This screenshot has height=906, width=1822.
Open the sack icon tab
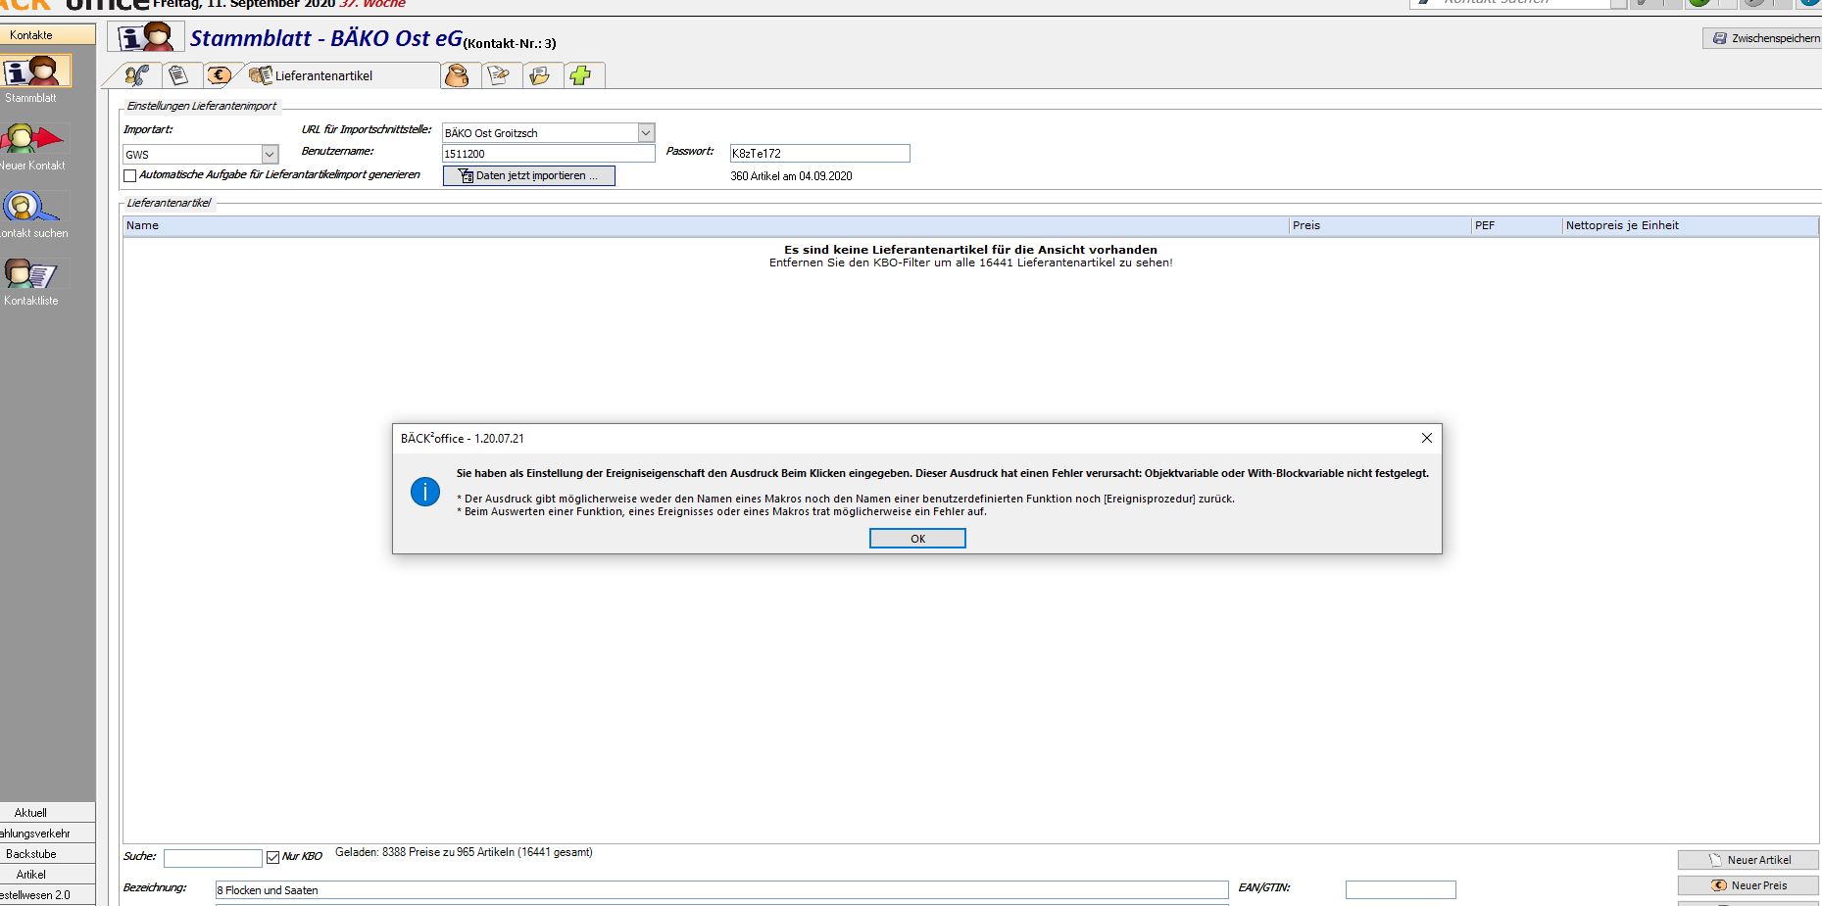tap(457, 75)
